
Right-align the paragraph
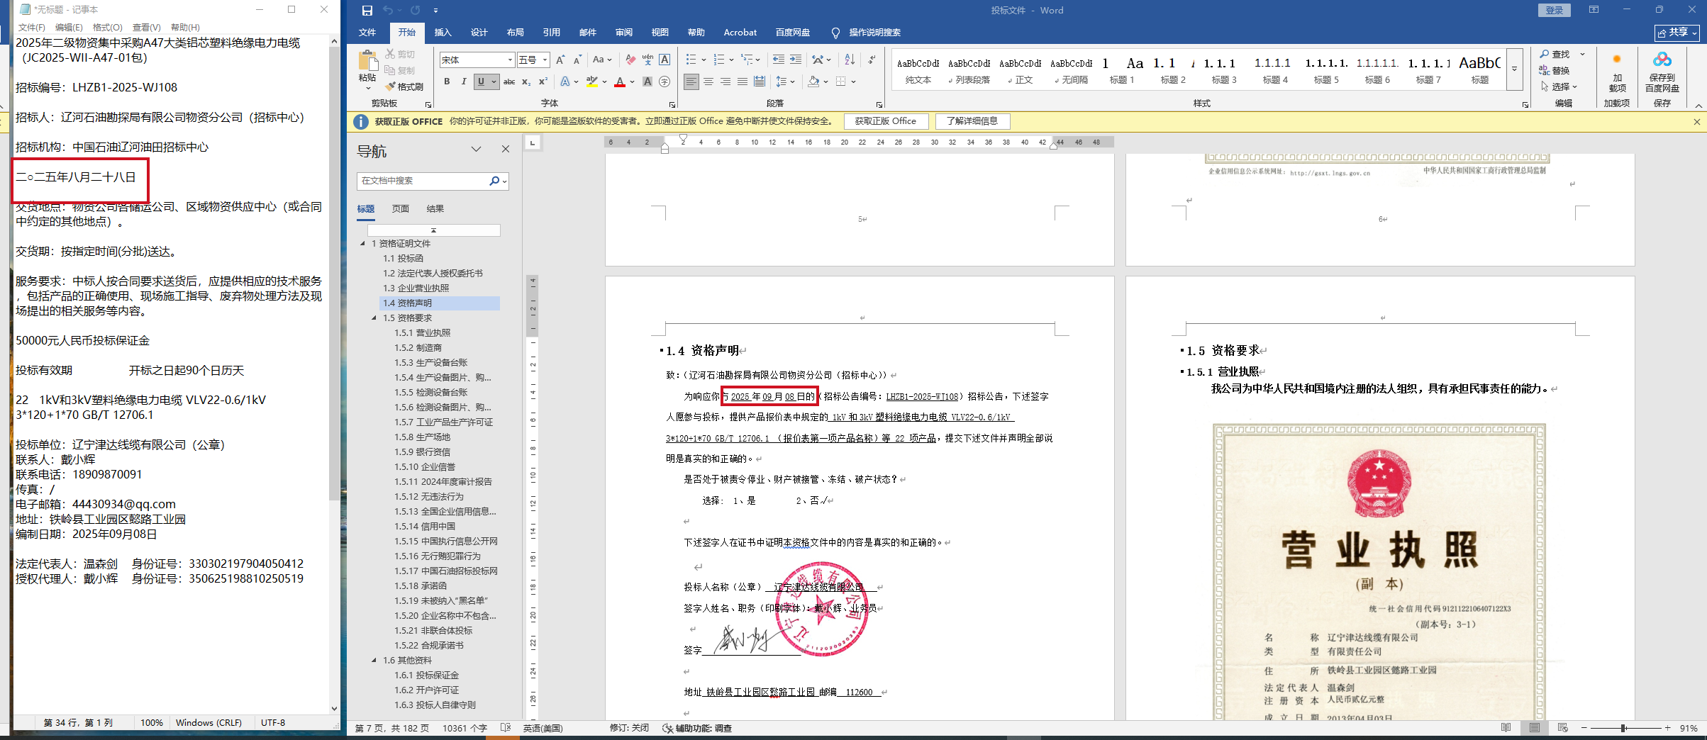coord(725,82)
